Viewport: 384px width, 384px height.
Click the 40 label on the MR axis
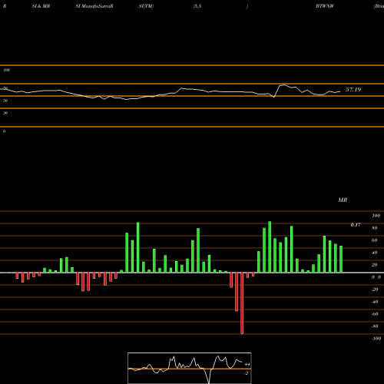375,253
